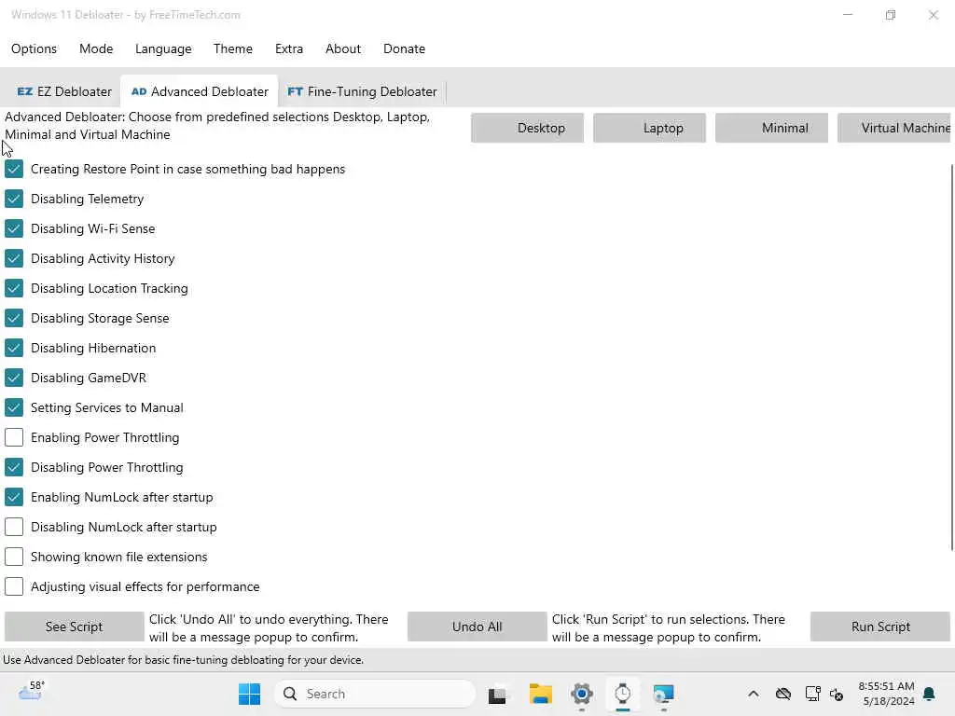Open the Donate menu
The image size is (955, 716).
[x=404, y=48]
